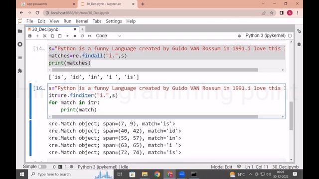This screenshot has width=319, height=179.
Task: Enable the debugger bug icon in the notebook toolbar
Action: pyautogui.click(x=239, y=36)
